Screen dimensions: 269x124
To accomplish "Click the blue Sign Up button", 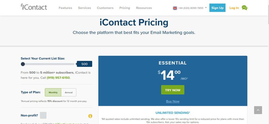I will pos(217,8).
